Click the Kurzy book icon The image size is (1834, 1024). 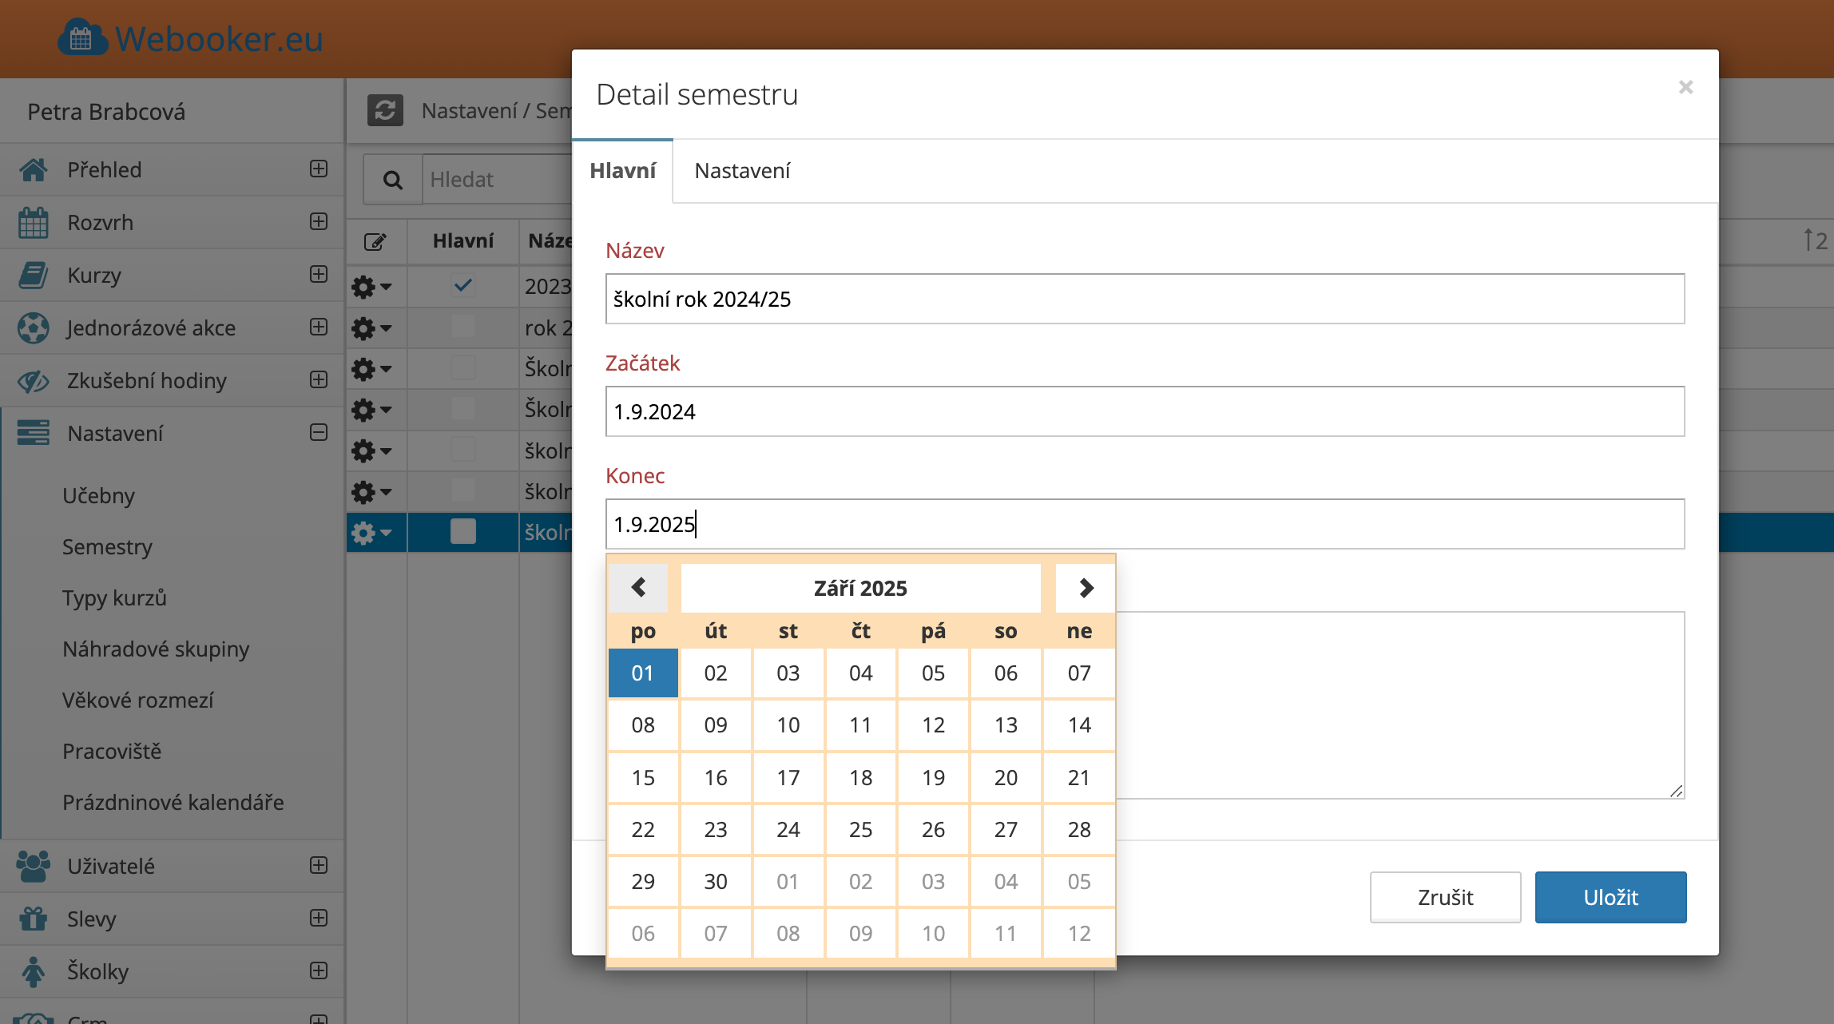point(34,276)
